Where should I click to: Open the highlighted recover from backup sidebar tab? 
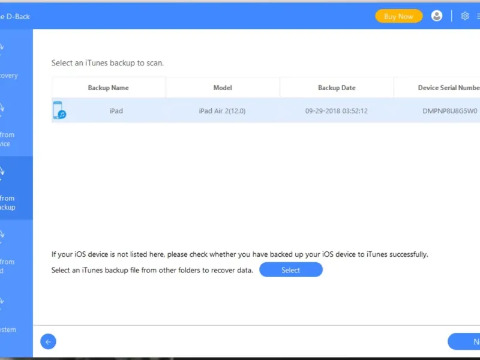tap(16, 188)
